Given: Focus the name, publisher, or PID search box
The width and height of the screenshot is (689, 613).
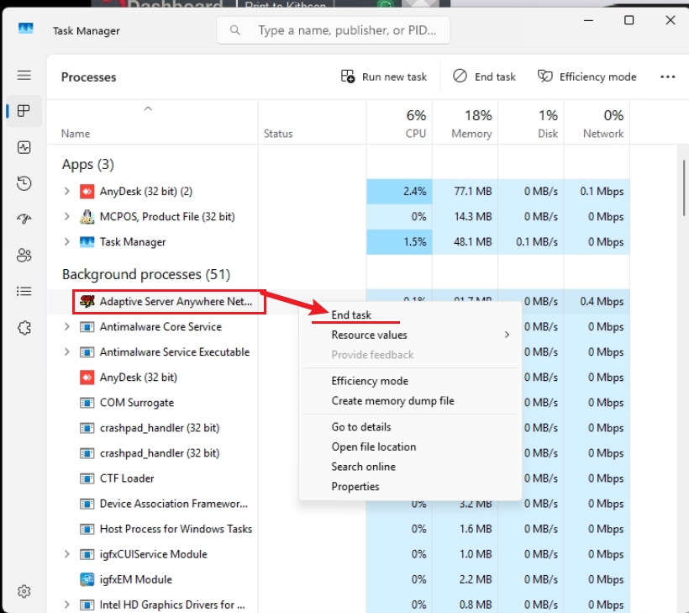Looking at the screenshot, I should click(333, 30).
